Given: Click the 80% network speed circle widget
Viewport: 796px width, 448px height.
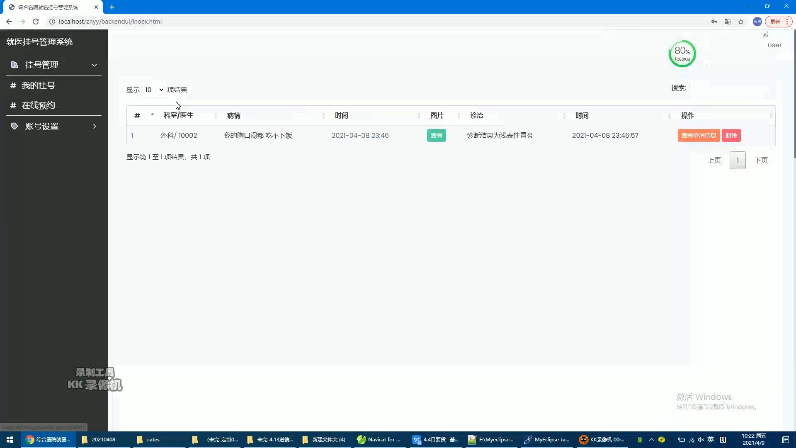Looking at the screenshot, I should pos(682,54).
